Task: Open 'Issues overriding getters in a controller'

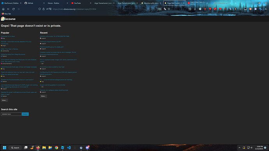Action: tap(53, 85)
